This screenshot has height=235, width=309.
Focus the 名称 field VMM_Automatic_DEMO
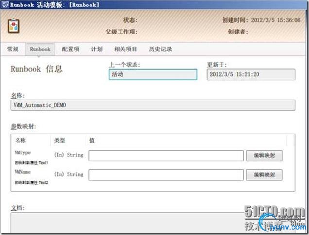[x=153, y=105]
